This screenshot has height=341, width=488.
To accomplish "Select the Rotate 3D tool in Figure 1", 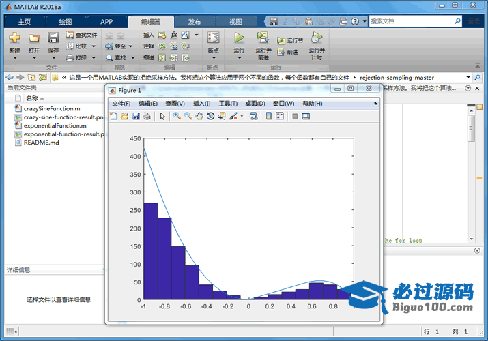I will coord(210,116).
